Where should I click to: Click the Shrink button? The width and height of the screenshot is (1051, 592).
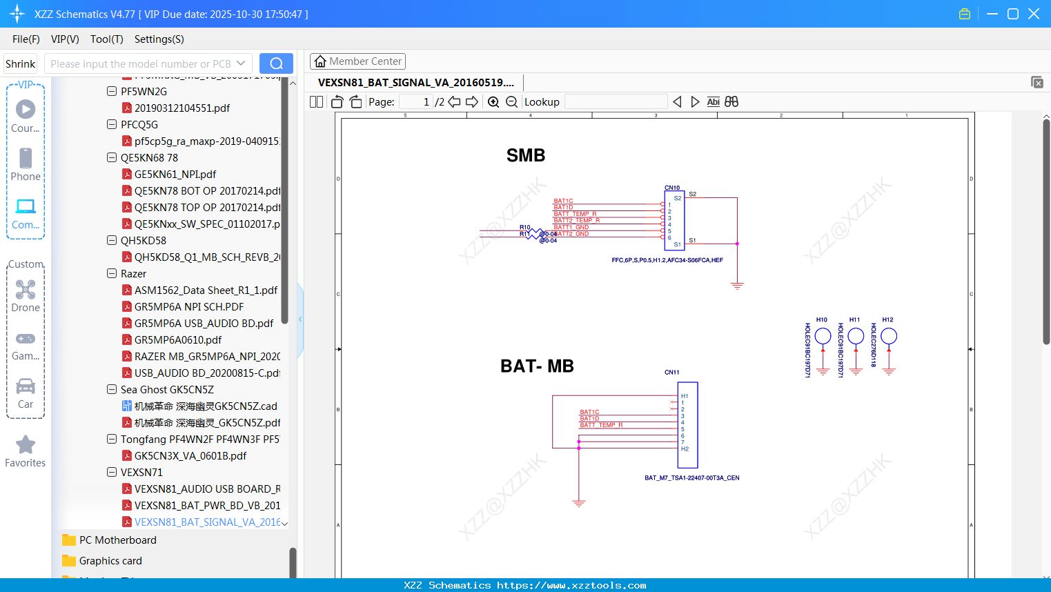click(21, 63)
